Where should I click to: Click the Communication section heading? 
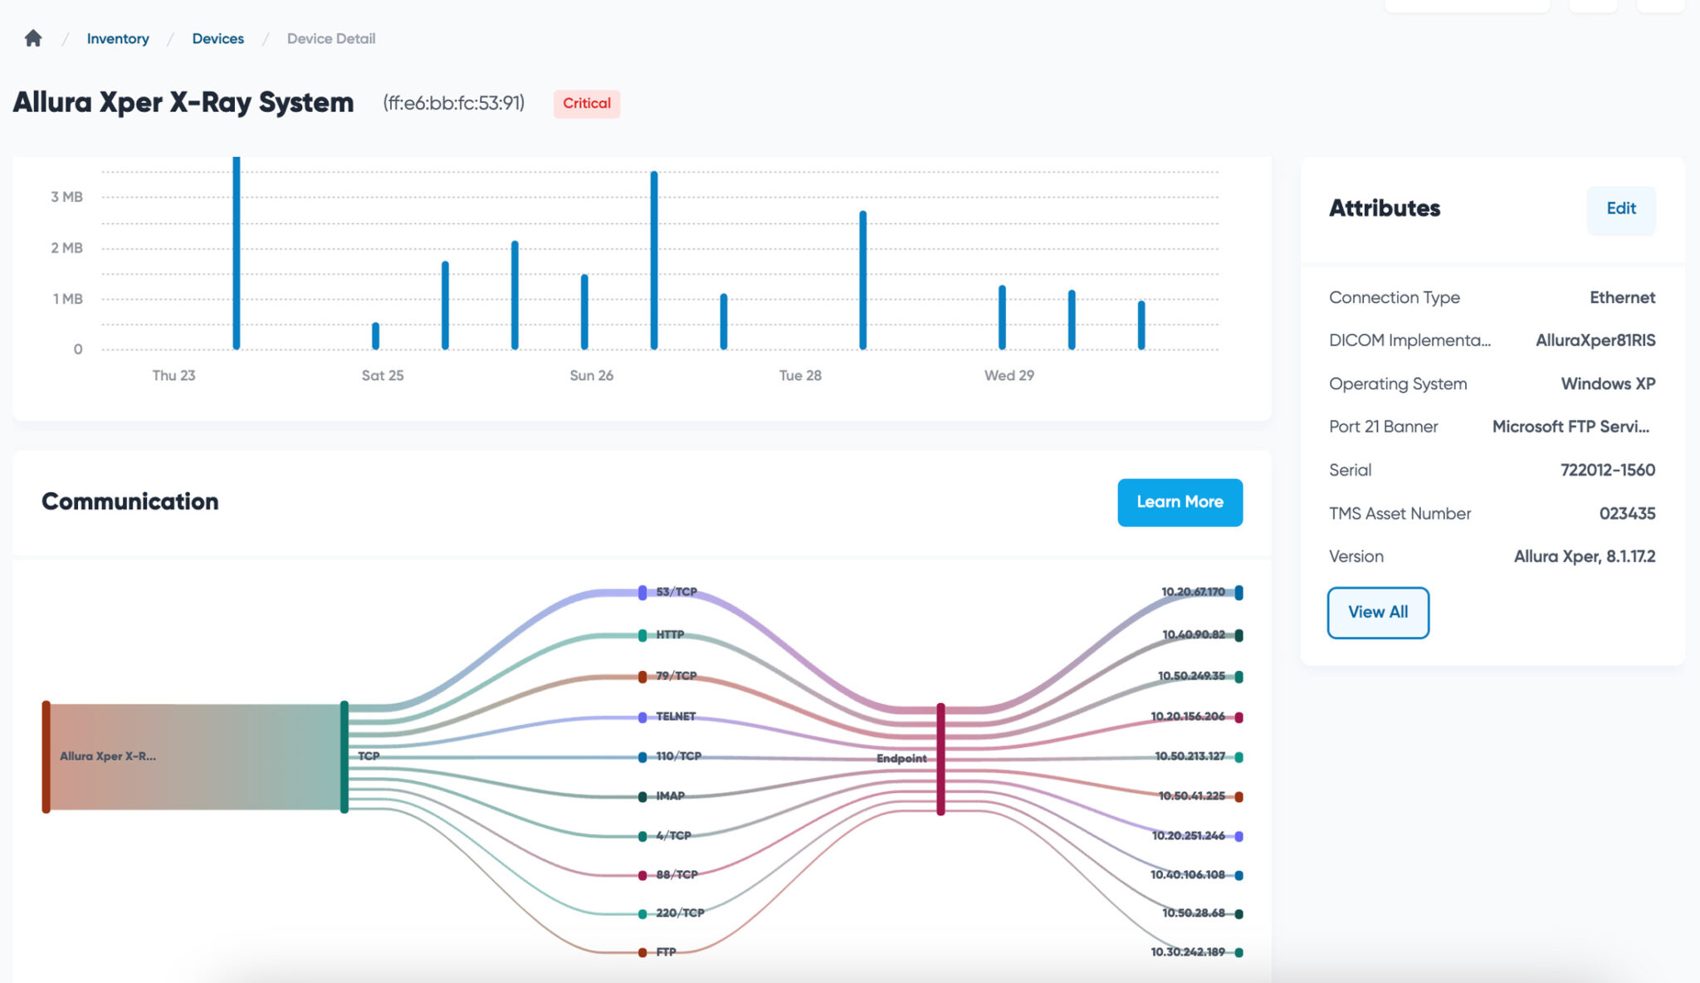[x=130, y=501]
